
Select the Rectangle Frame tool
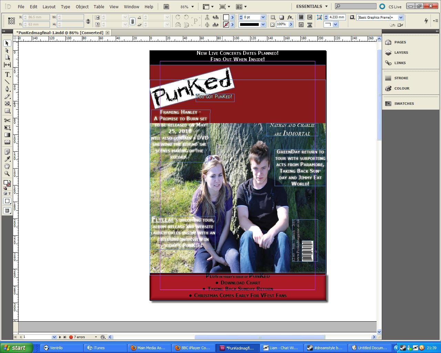7,103
